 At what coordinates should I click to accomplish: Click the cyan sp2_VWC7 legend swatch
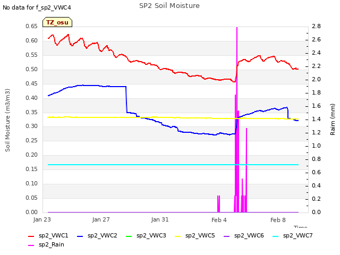point(276,236)
